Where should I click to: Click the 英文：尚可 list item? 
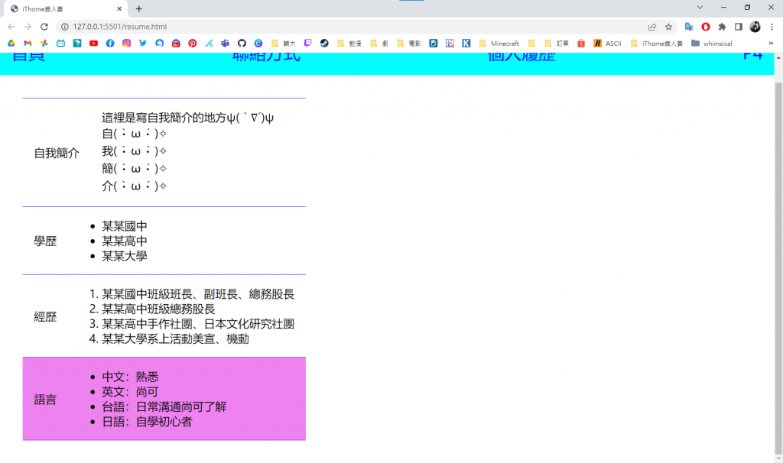[130, 392]
